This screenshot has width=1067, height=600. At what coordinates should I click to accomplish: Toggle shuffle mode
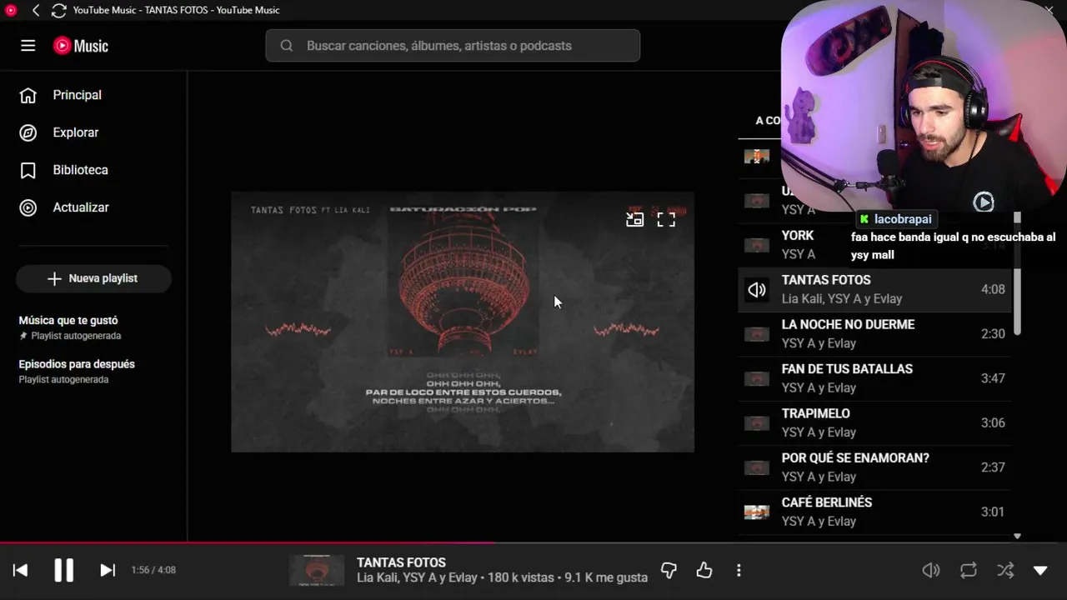click(x=1005, y=570)
